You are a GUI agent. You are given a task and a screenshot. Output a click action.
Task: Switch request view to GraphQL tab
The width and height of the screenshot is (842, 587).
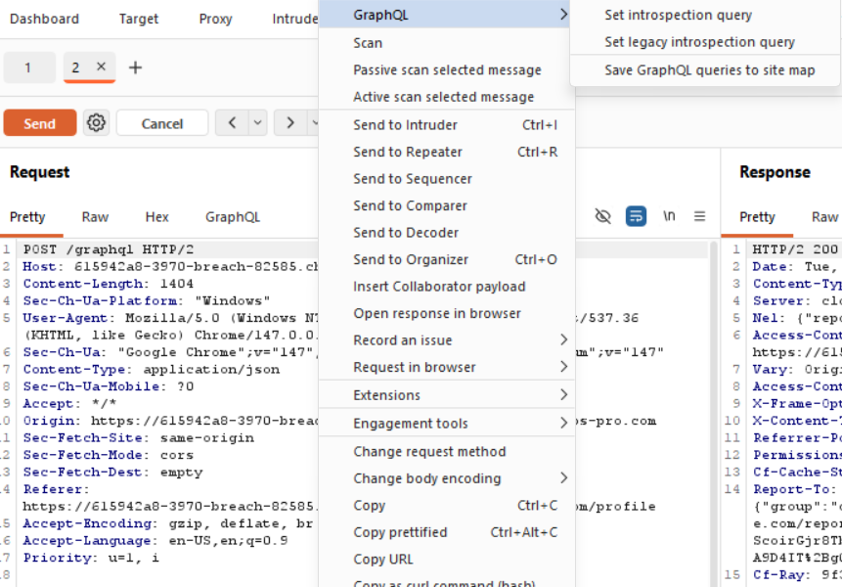[233, 217]
